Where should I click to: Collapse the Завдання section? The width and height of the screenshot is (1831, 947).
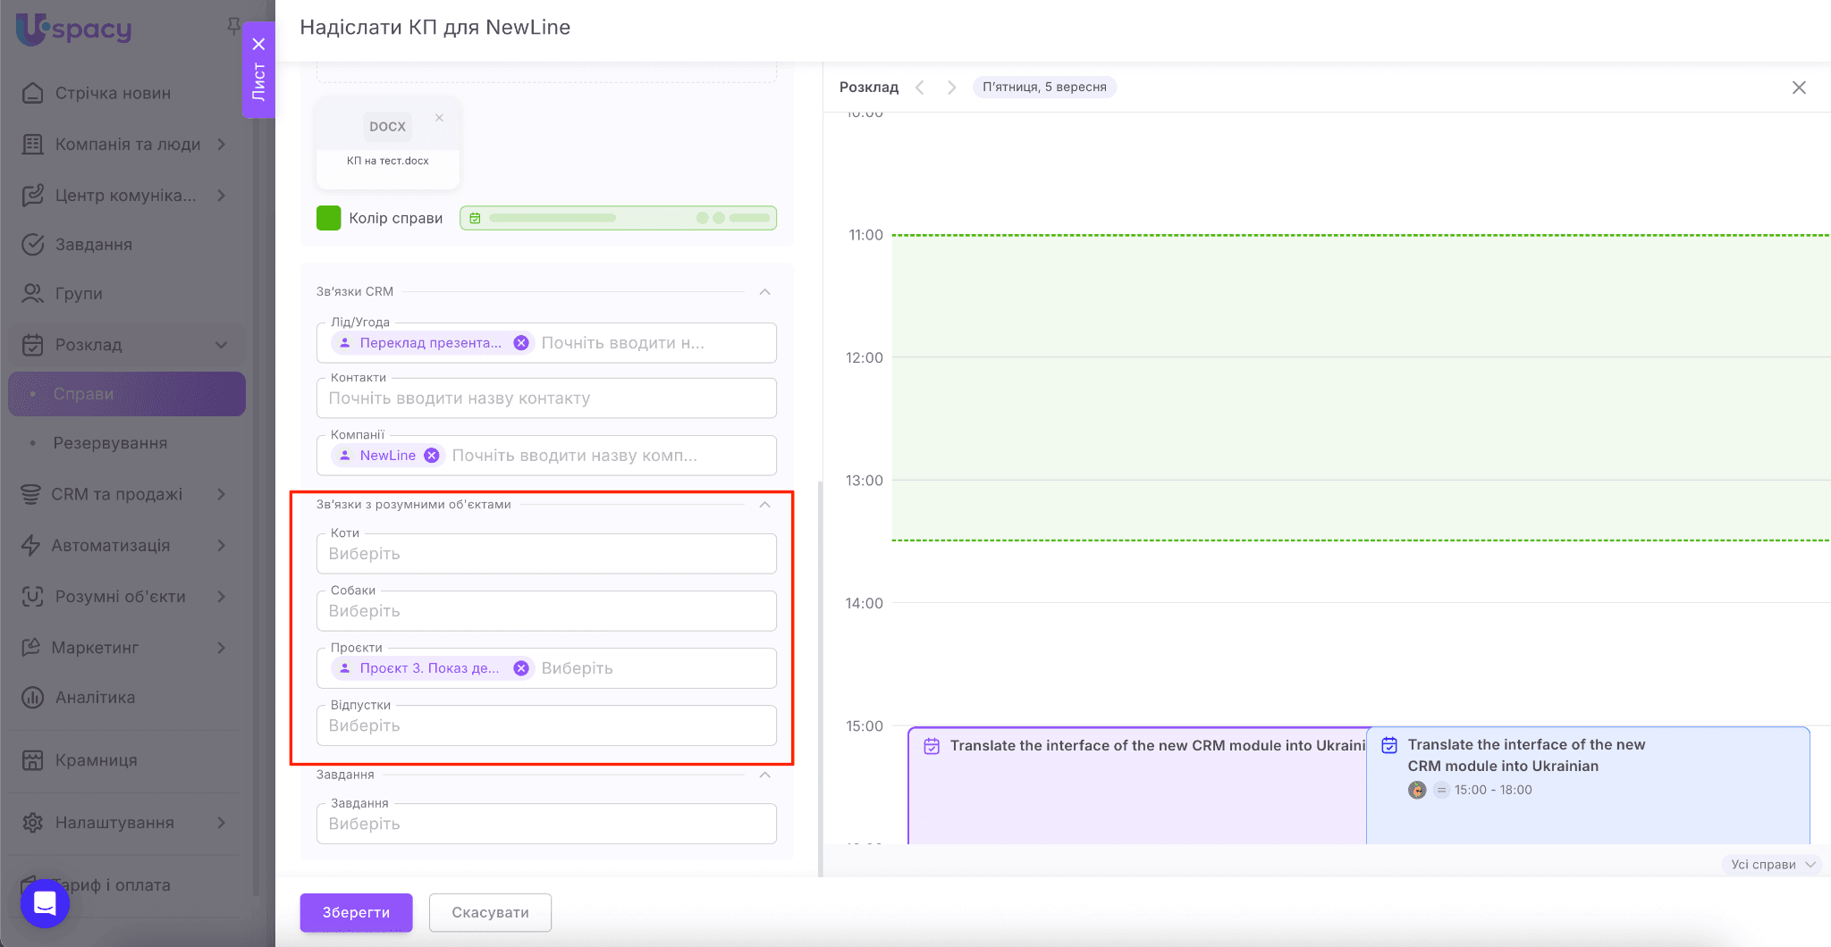coord(764,775)
